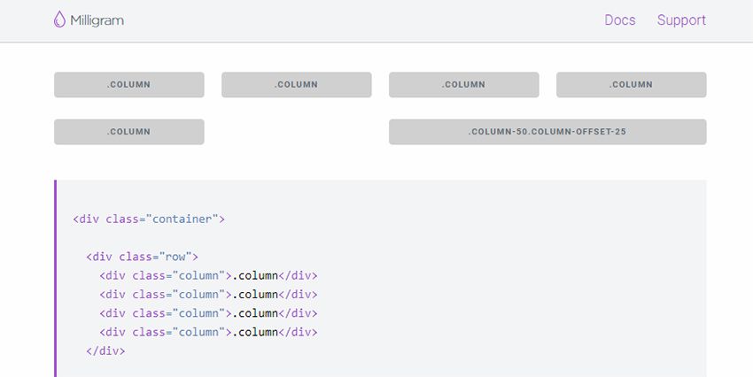Viewport: 753px width, 377px height.
Task: Open the Milligram brand name link
Action: pos(97,20)
